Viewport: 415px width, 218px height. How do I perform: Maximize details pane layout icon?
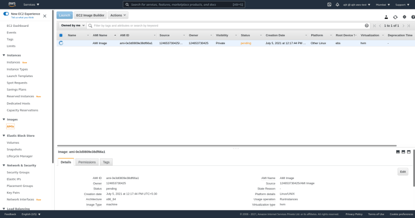coord(409,152)
